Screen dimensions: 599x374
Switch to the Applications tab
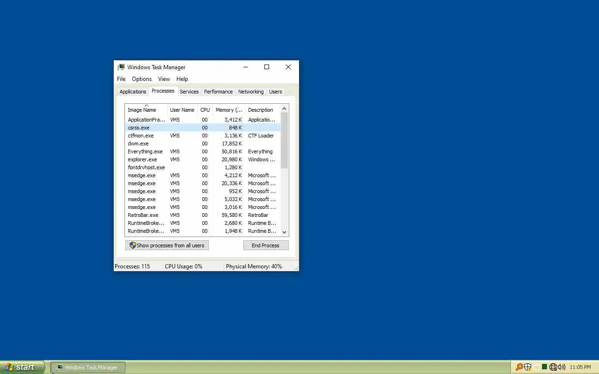coord(133,92)
